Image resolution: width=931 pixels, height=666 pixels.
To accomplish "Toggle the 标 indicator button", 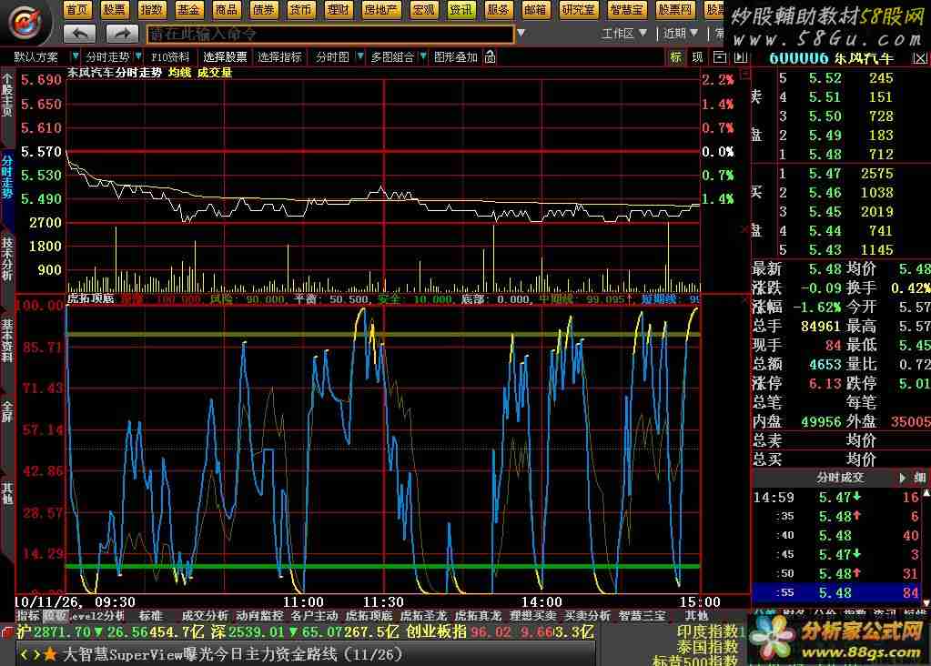I will pos(675,57).
